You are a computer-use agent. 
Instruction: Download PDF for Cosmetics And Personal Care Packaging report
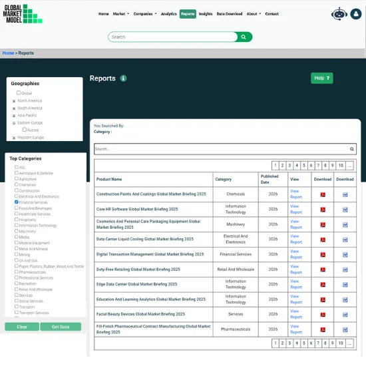coord(323,224)
